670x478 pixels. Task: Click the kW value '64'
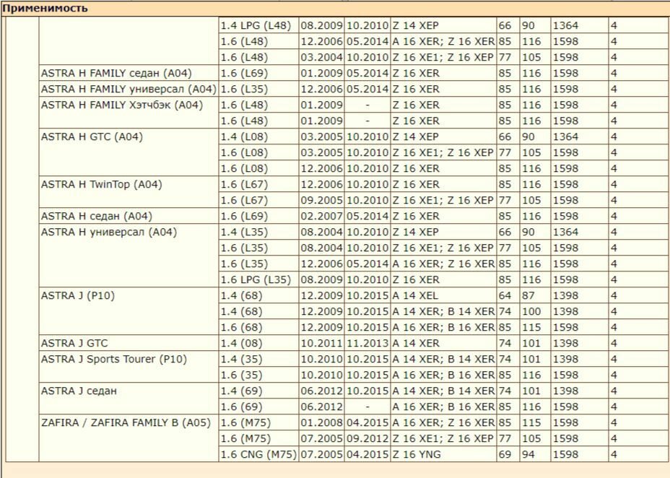(508, 295)
